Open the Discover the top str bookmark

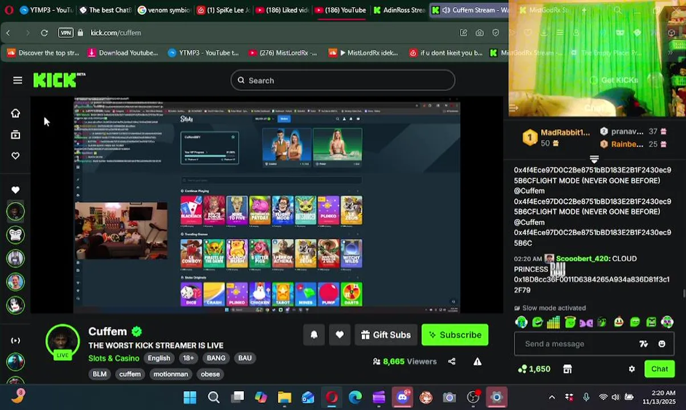[43, 53]
